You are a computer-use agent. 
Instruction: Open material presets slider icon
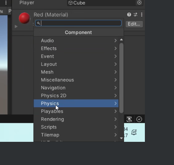[135, 15]
